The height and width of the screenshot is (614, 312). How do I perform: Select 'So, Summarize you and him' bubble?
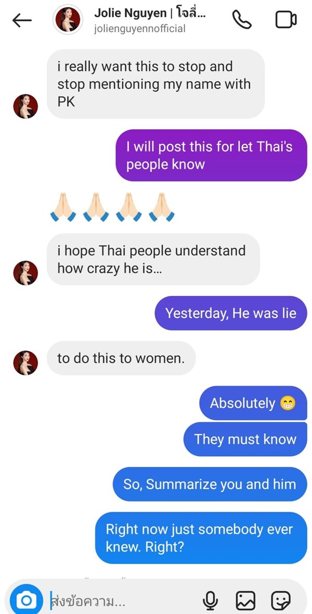click(x=210, y=484)
